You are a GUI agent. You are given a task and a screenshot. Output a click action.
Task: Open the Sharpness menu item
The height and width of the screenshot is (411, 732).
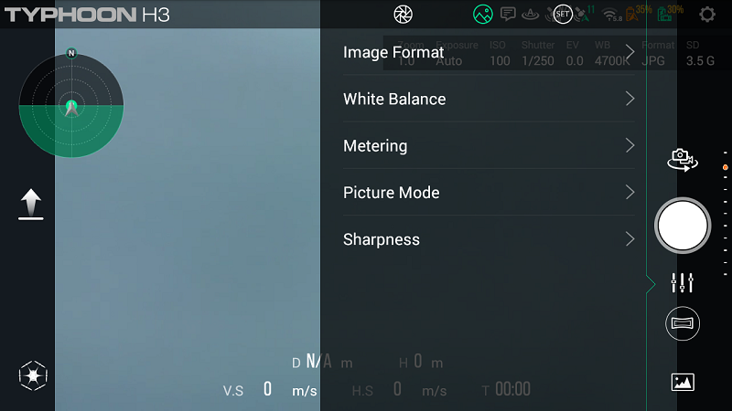[381, 239]
